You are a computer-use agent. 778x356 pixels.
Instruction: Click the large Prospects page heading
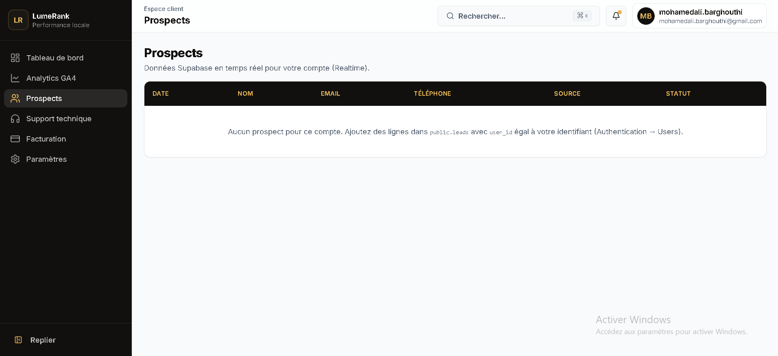coord(173,53)
